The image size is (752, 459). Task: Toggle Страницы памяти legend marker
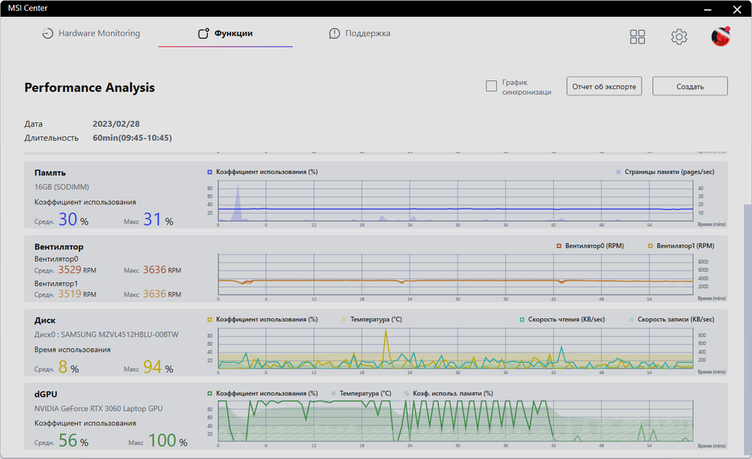point(618,172)
